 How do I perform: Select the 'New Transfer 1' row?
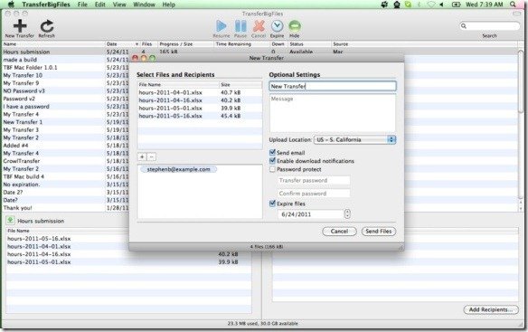click(x=66, y=122)
